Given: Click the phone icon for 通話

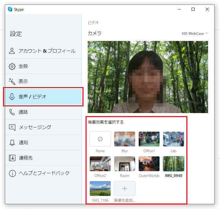Looking at the screenshot, I should (12, 112).
